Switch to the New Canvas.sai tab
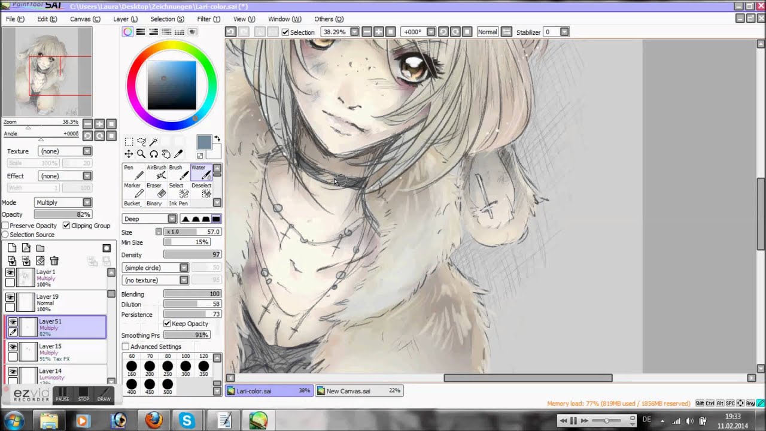 pyautogui.click(x=358, y=391)
